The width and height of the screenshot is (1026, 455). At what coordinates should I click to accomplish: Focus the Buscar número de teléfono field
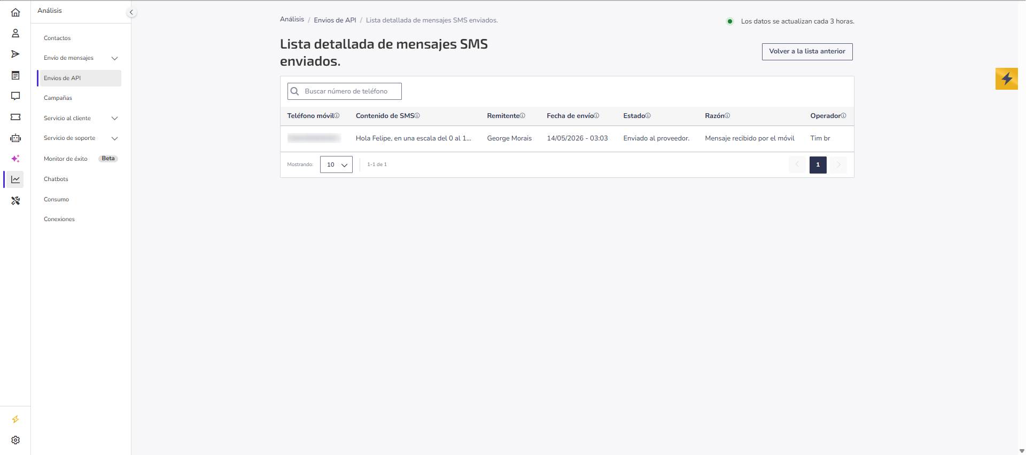[x=345, y=91]
